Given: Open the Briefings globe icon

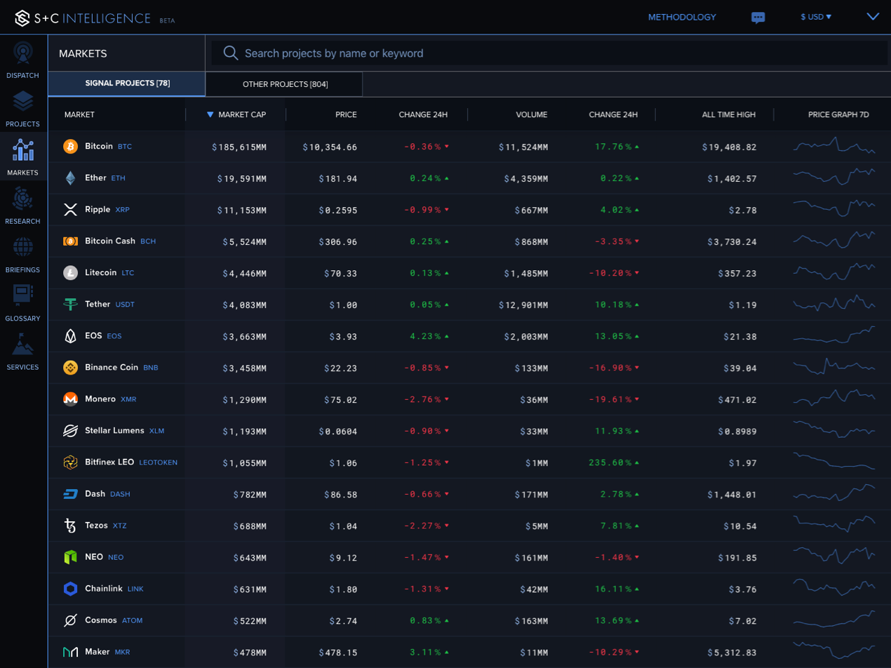Looking at the screenshot, I should tap(23, 247).
